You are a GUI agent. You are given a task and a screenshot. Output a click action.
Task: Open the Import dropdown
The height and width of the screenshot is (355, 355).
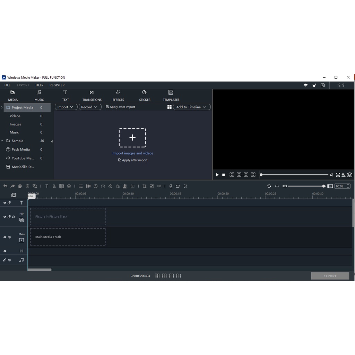(66, 107)
